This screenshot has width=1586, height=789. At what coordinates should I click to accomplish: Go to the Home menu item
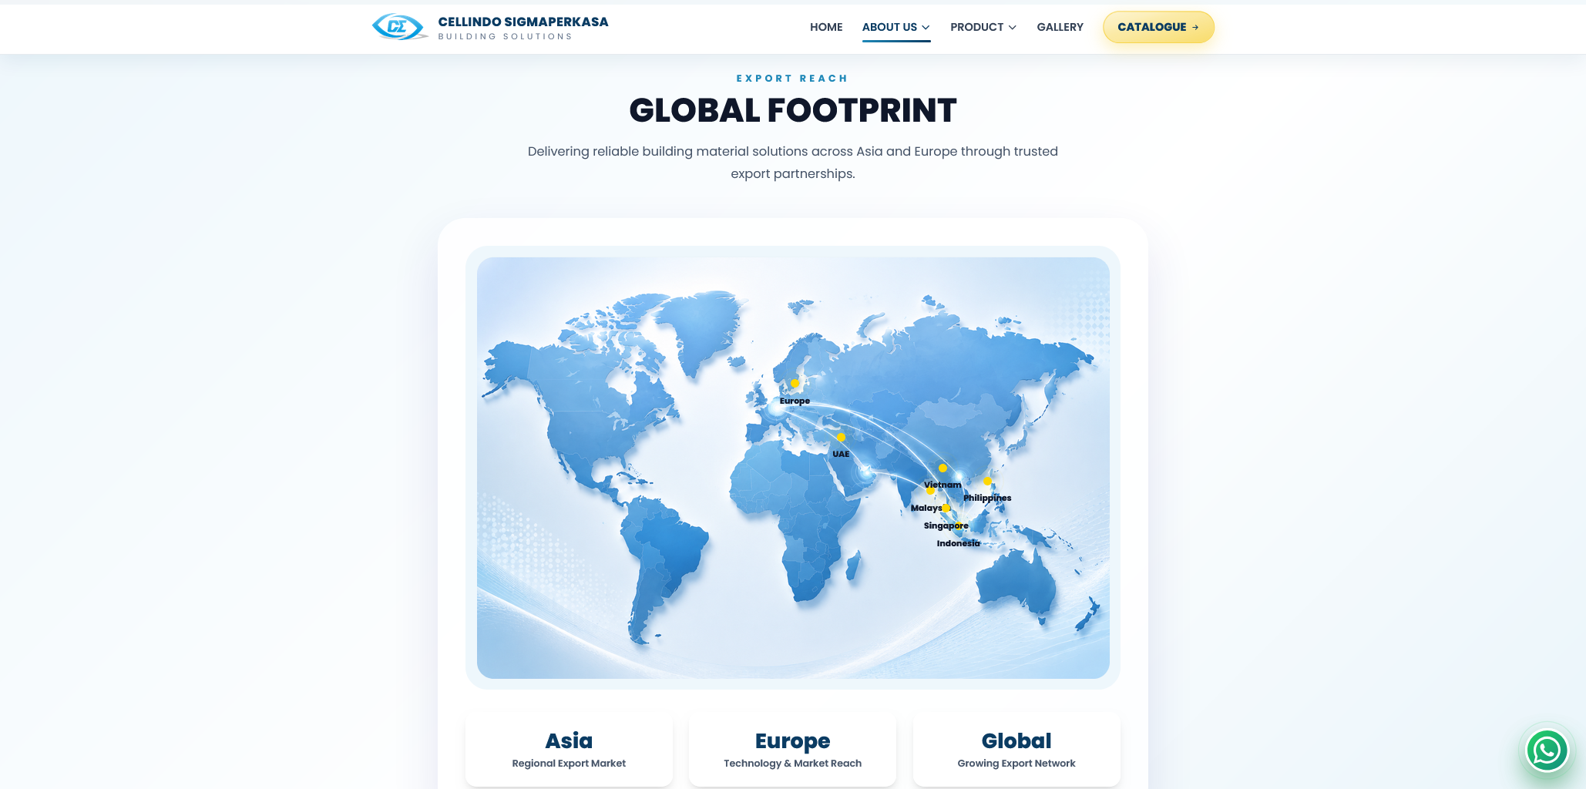point(826,27)
